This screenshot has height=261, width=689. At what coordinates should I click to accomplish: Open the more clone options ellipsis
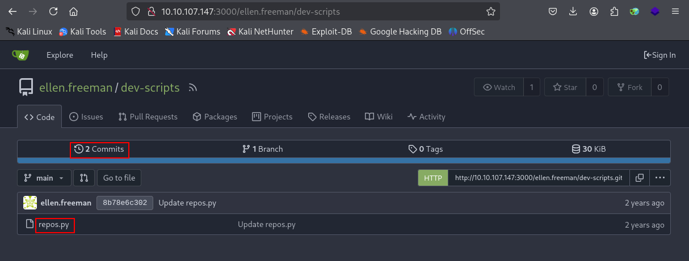pos(659,178)
